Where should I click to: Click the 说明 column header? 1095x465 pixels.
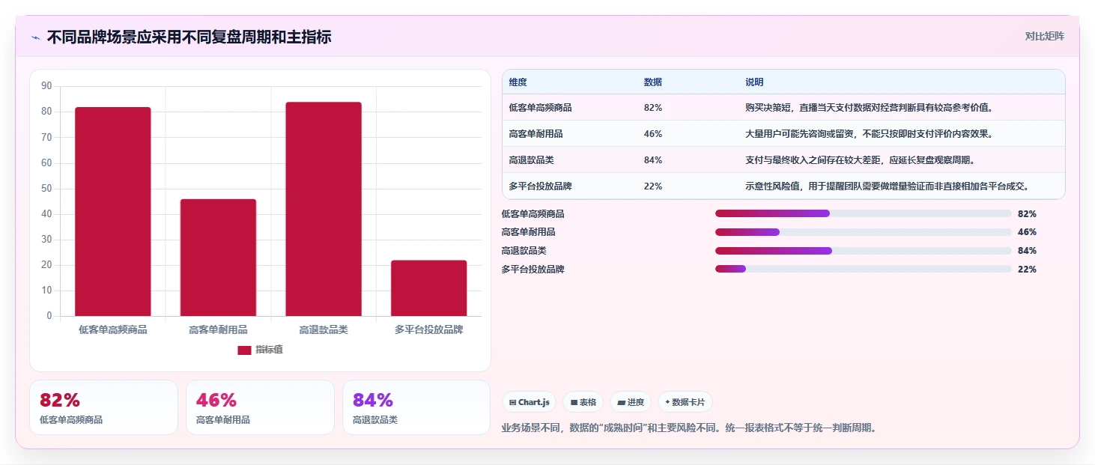(x=754, y=82)
